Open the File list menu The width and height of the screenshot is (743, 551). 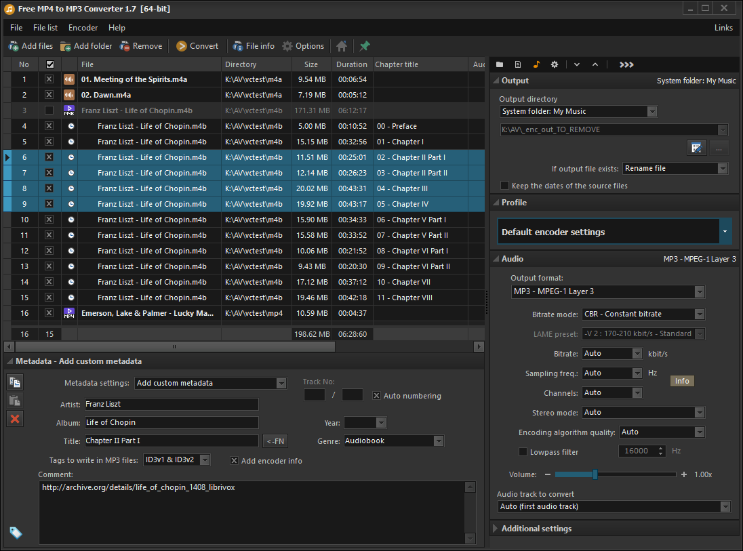point(45,28)
